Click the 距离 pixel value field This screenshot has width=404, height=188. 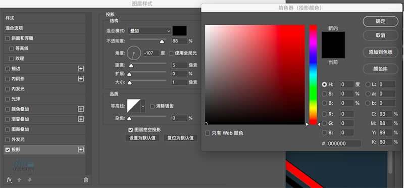(179, 65)
